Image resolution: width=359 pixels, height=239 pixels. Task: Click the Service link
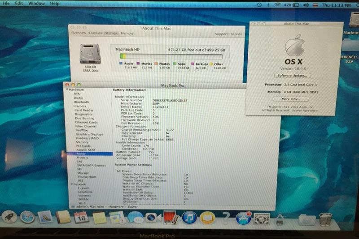(236, 34)
